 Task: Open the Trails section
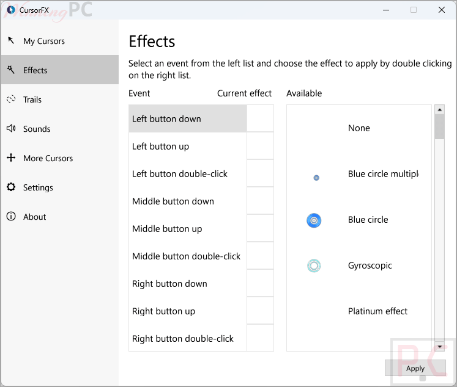coord(60,99)
